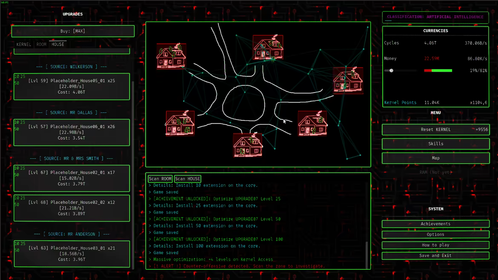Click the Cycles rate 370.06B/s

click(476, 43)
